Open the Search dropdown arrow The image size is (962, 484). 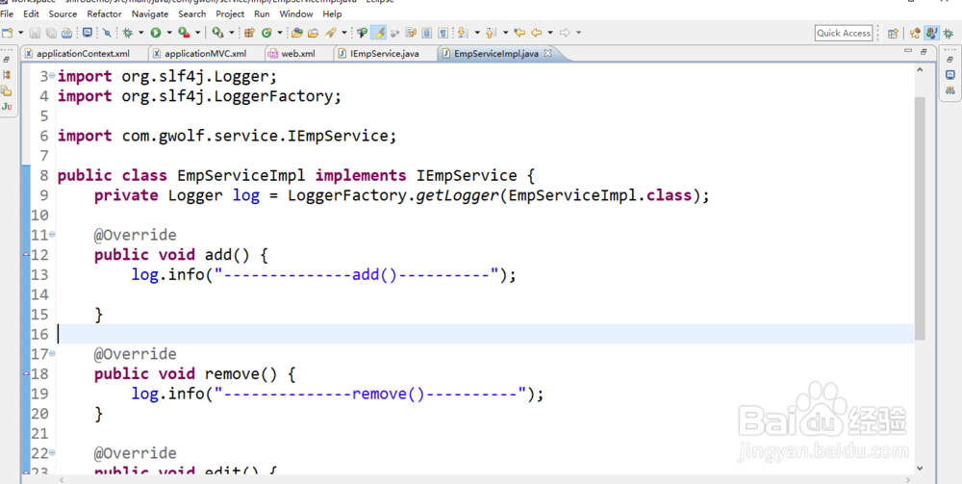coord(344,33)
